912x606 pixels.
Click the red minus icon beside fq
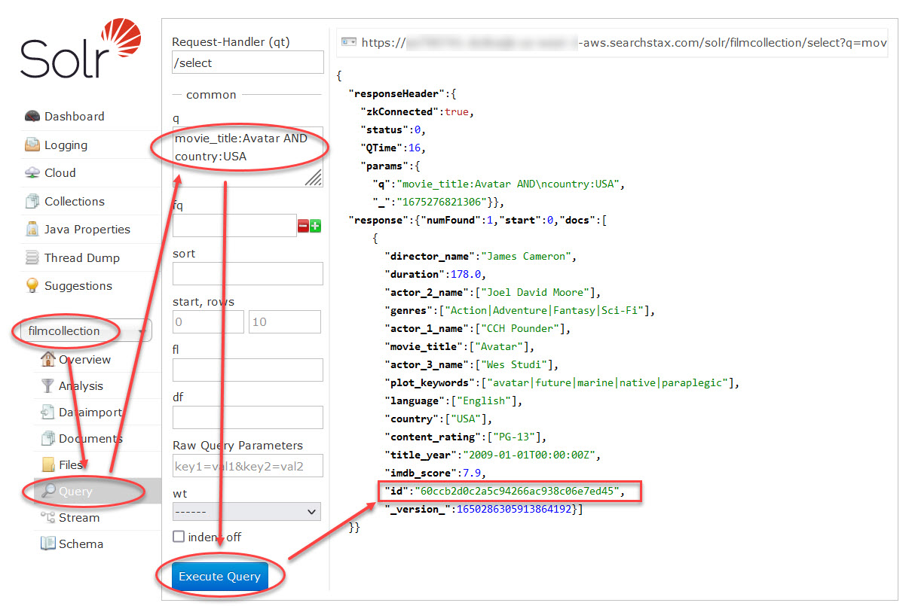coord(303,226)
